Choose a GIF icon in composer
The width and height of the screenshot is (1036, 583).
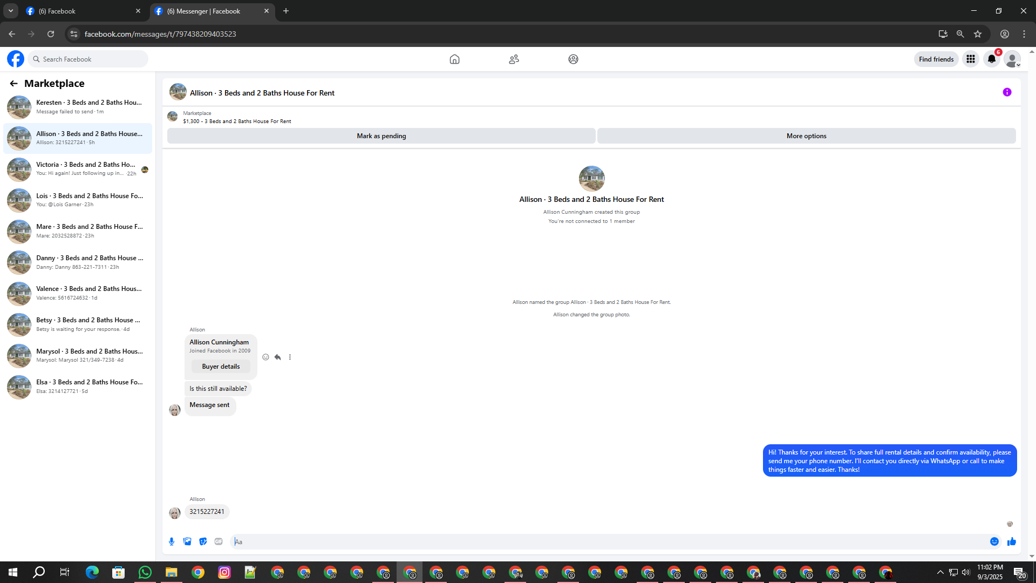[219, 541]
